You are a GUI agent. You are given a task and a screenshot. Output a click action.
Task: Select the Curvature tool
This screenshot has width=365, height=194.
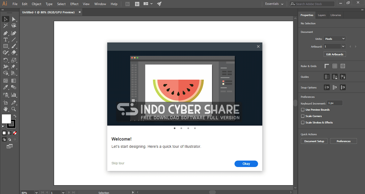click(x=14, y=33)
